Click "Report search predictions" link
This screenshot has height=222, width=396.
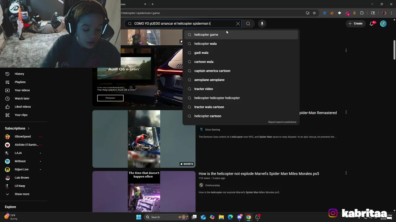[282, 122]
